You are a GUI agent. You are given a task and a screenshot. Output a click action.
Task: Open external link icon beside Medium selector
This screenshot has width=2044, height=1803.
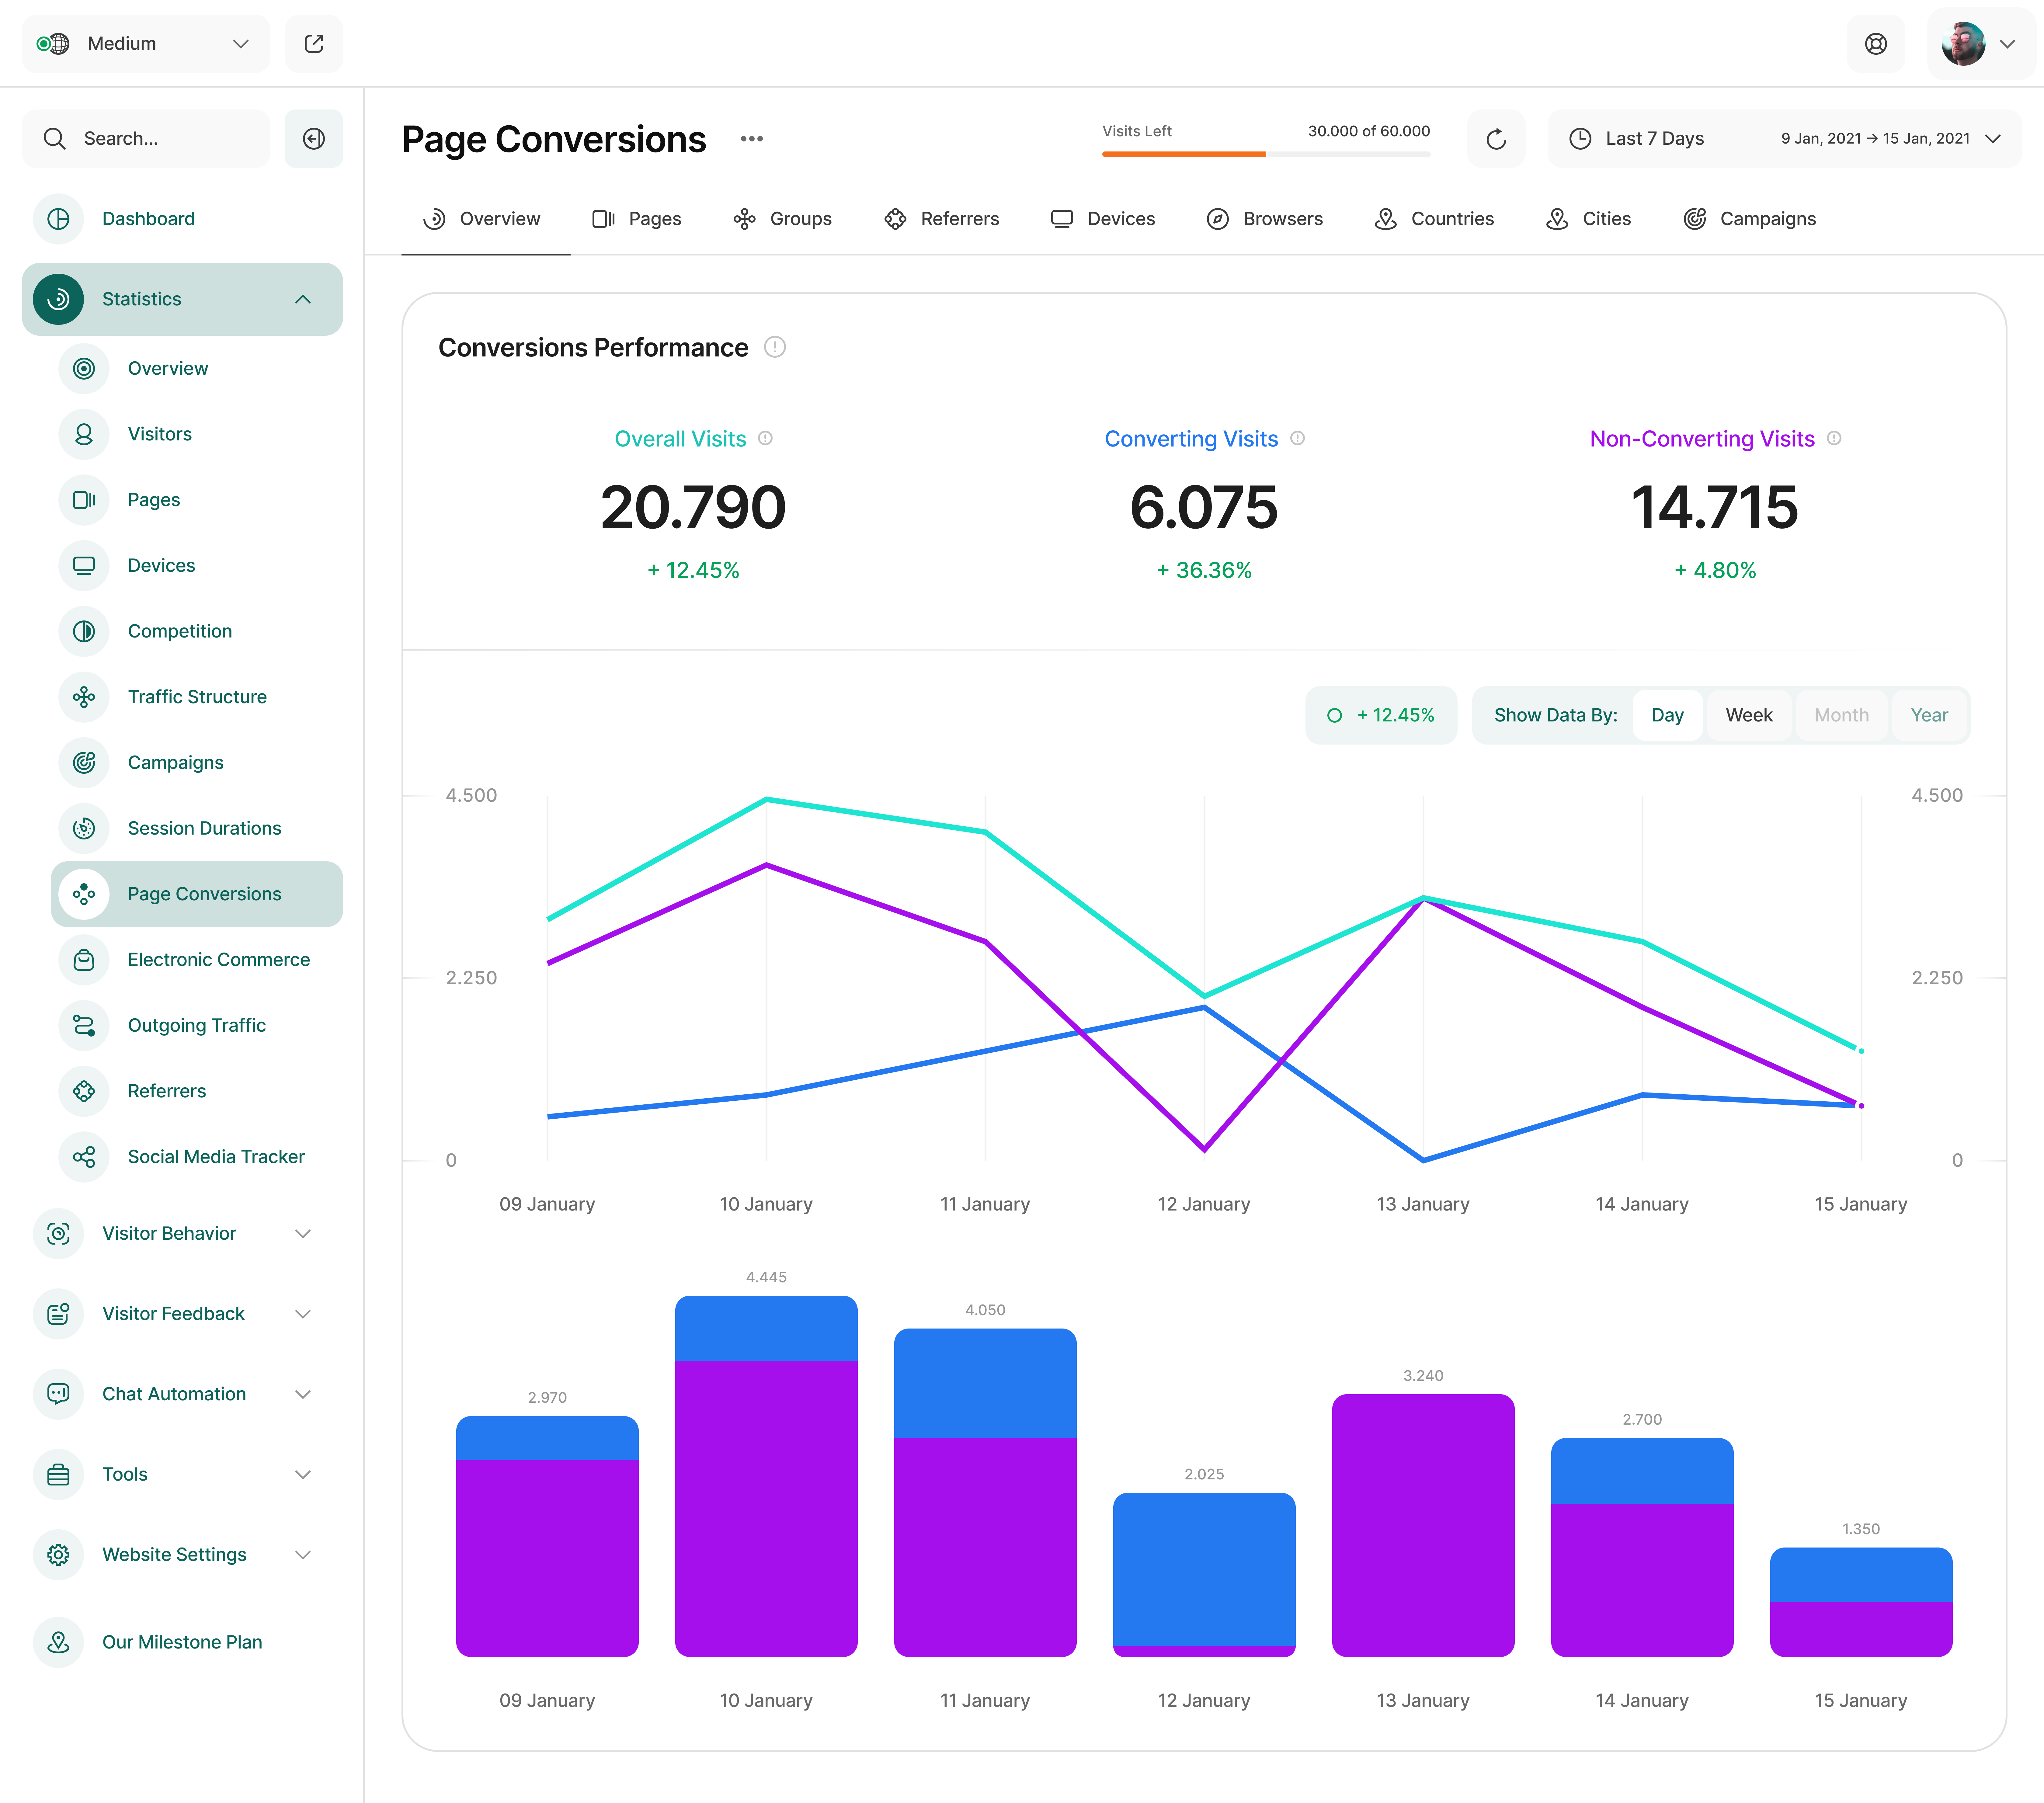[x=314, y=43]
